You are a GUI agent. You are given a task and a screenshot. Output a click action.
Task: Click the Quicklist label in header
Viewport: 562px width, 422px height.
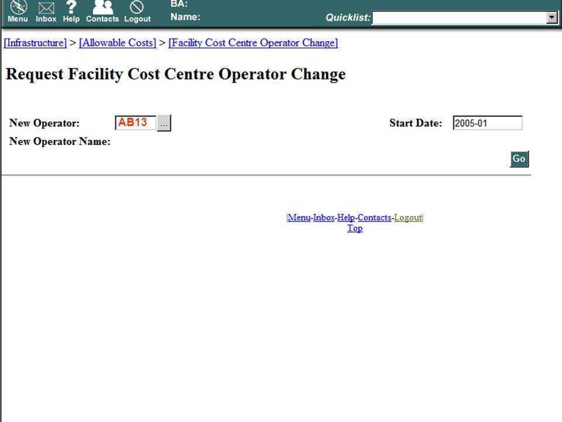pos(348,17)
